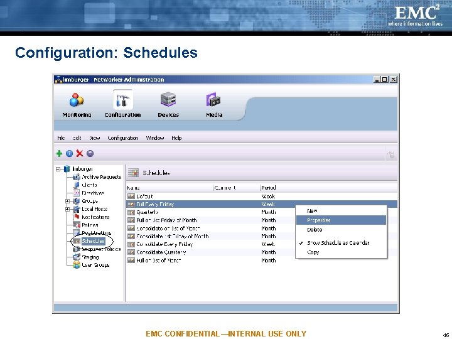452x339 pixels.
Task: Choose Properties from the context menu
Action: [x=341, y=220]
